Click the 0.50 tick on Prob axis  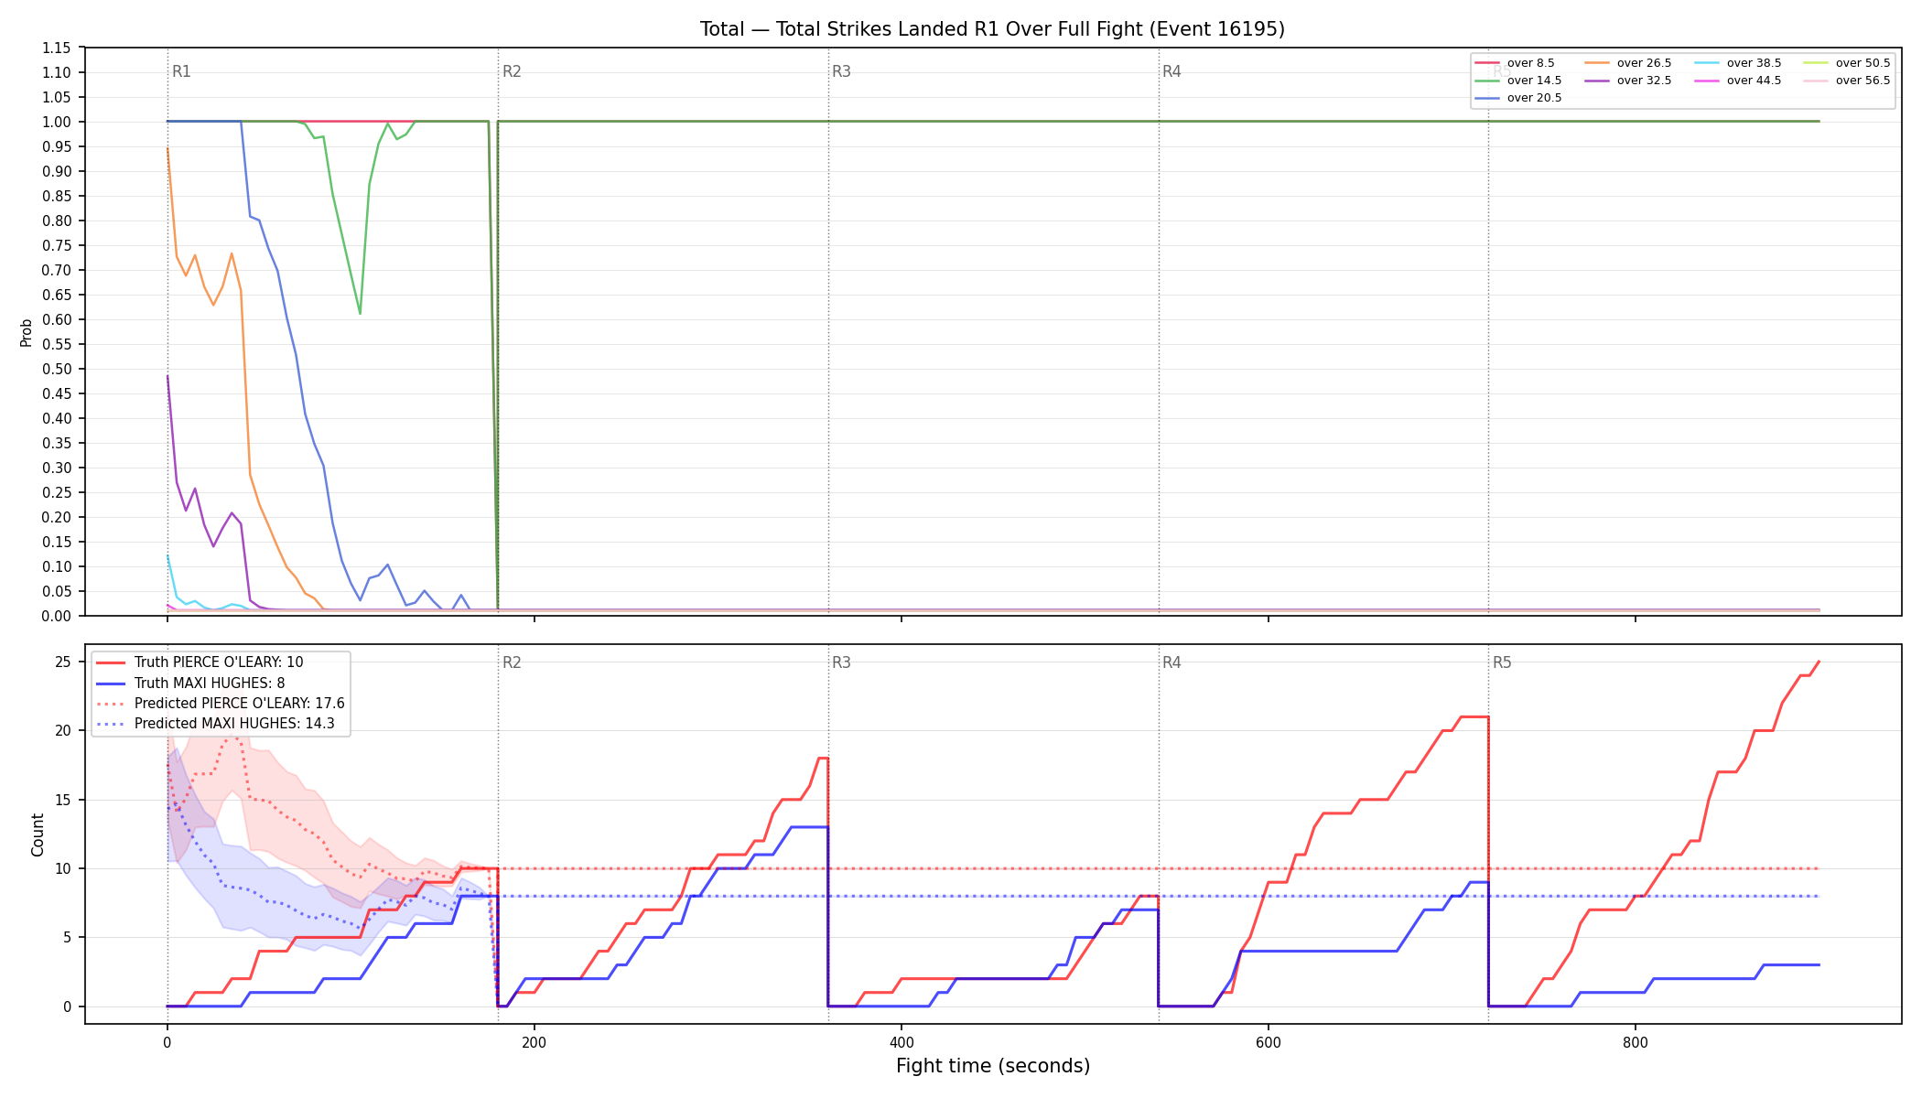point(57,369)
